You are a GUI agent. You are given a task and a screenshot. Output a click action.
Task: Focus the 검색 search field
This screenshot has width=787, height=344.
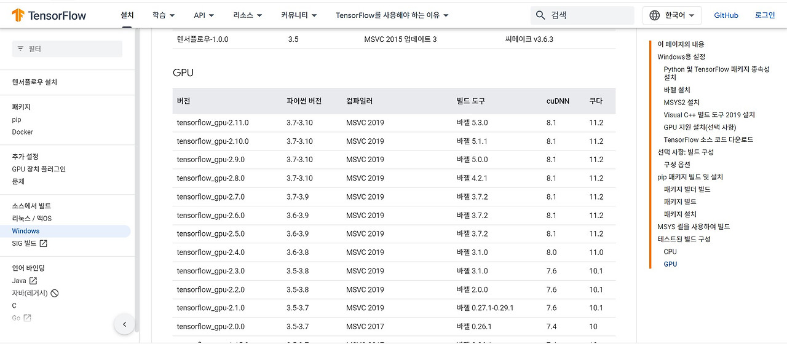(x=582, y=15)
